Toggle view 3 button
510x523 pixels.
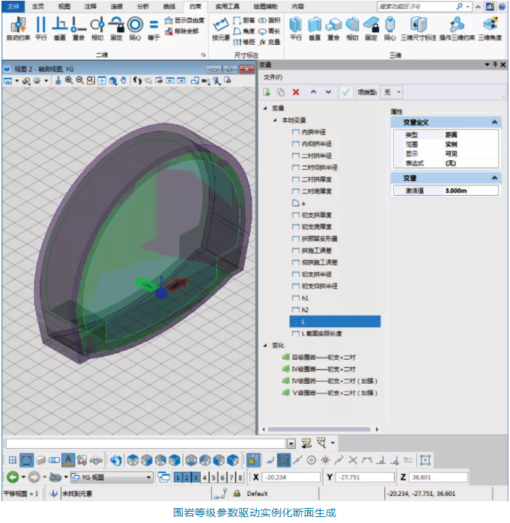[x=196, y=477]
